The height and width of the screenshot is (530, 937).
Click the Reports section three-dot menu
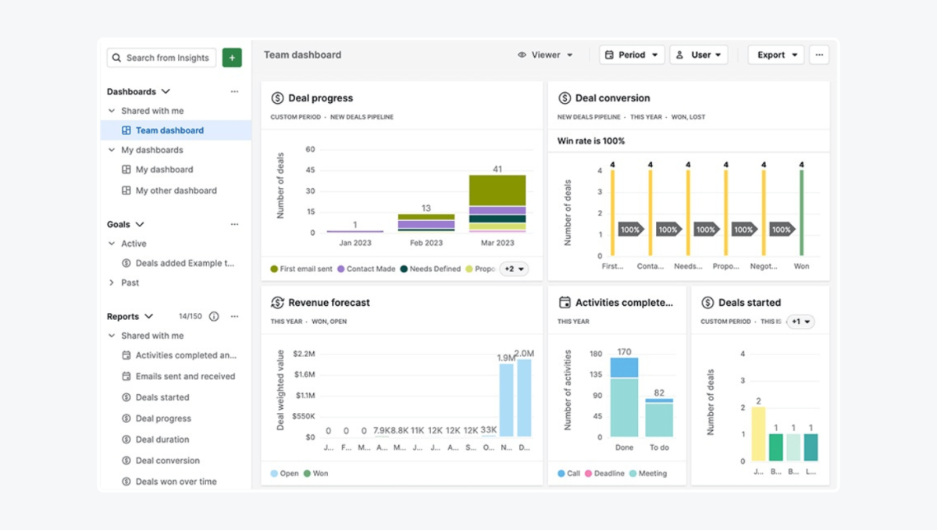tap(234, 317)
